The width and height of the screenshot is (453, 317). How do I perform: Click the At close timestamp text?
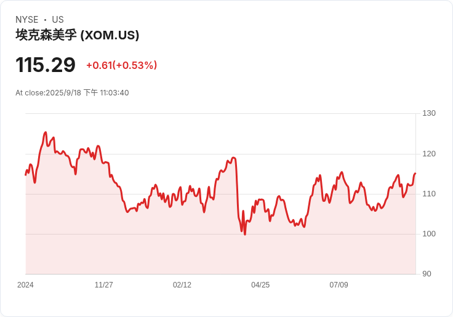(72, 93)
